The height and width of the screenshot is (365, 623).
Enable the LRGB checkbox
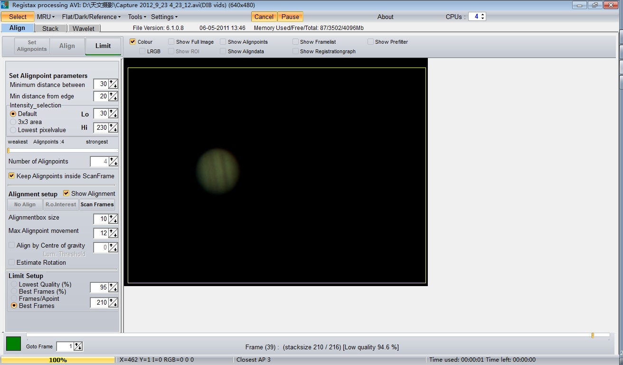tap(142, 51)
